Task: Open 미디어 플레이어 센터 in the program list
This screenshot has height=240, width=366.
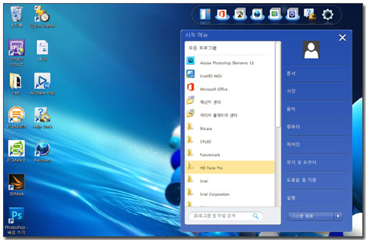Action: tap(230, 114)
